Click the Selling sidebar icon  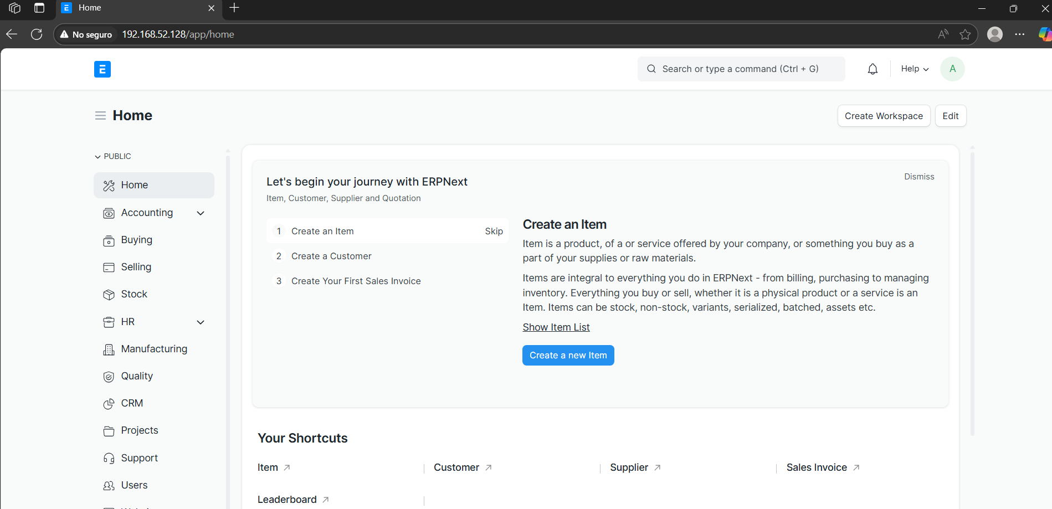click(x=109, y=268)
